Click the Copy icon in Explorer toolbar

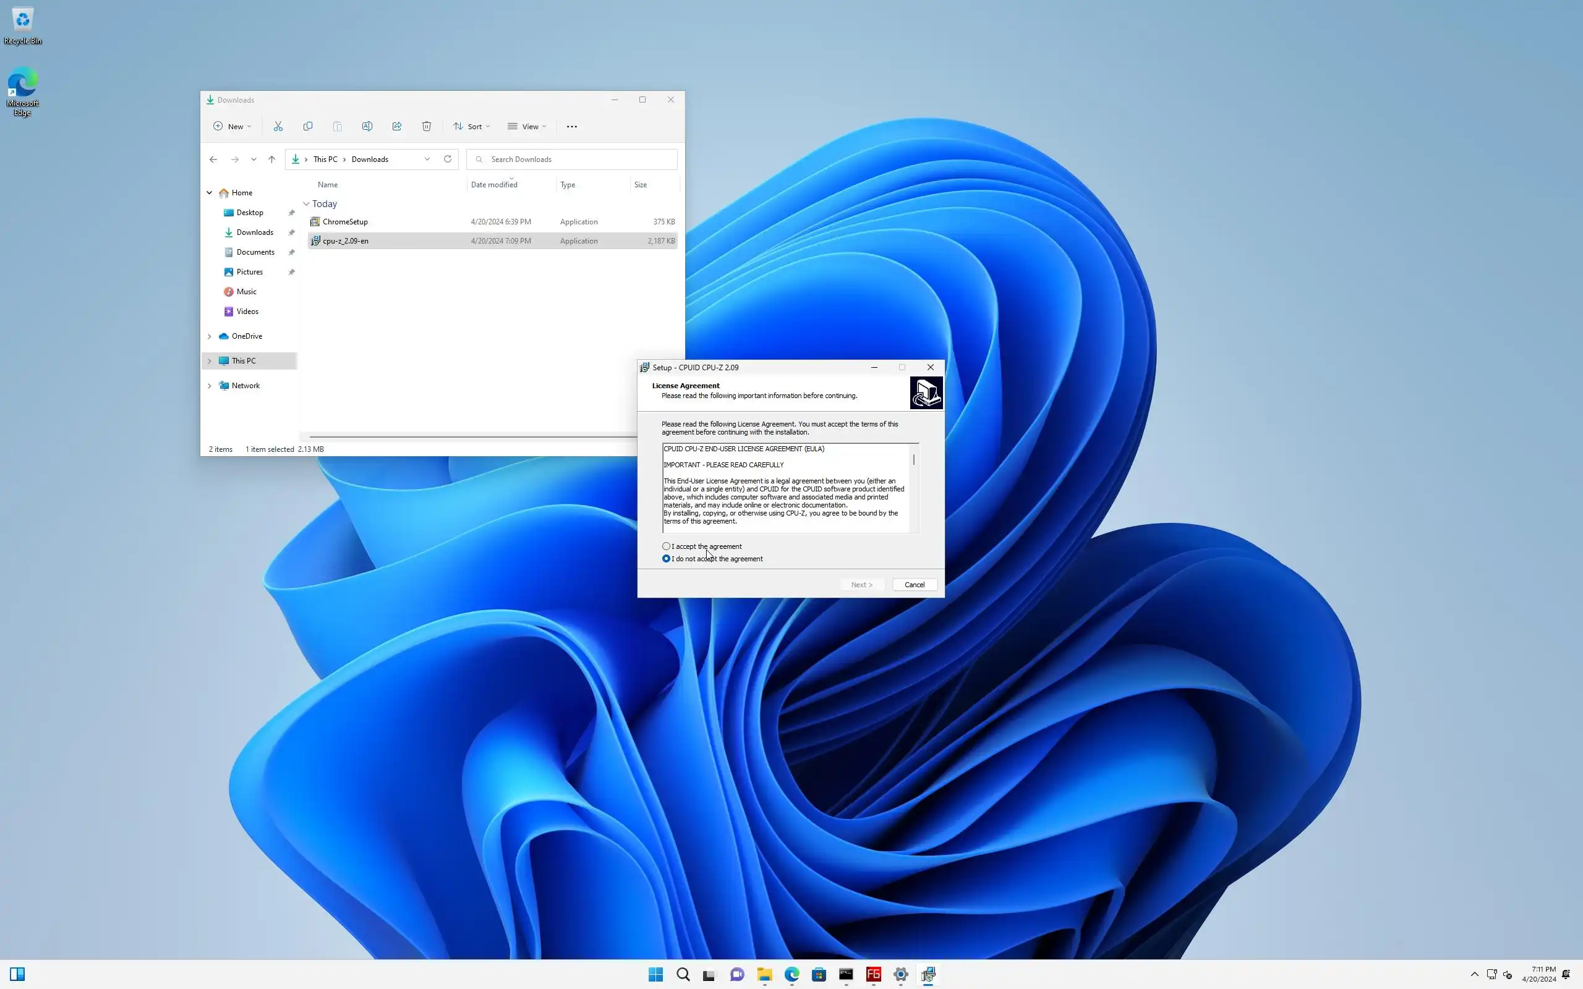(x=307, y=126)
